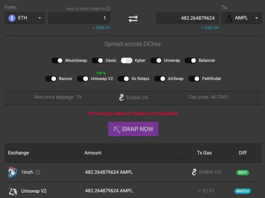The height and width of the screenshot is (198, 265).
Task: Click the 1inch amount 482.264879624 AMPL
Action: click(x=109, y=172)
